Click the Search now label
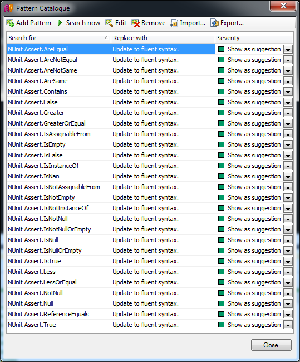300x362 pixels. coord(83,23)
